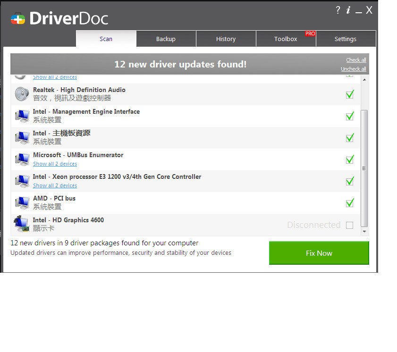Screen dimensions: 397x352
Task: Select the Realtek - High Definition Audio text
Action: click(x=79, y=90)
